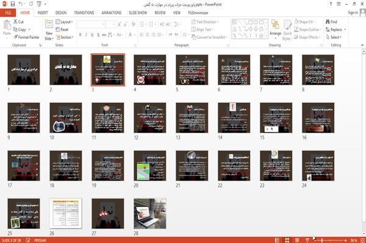
Task: Open the REVIEW tab
Action: click(x=160, y=13)
